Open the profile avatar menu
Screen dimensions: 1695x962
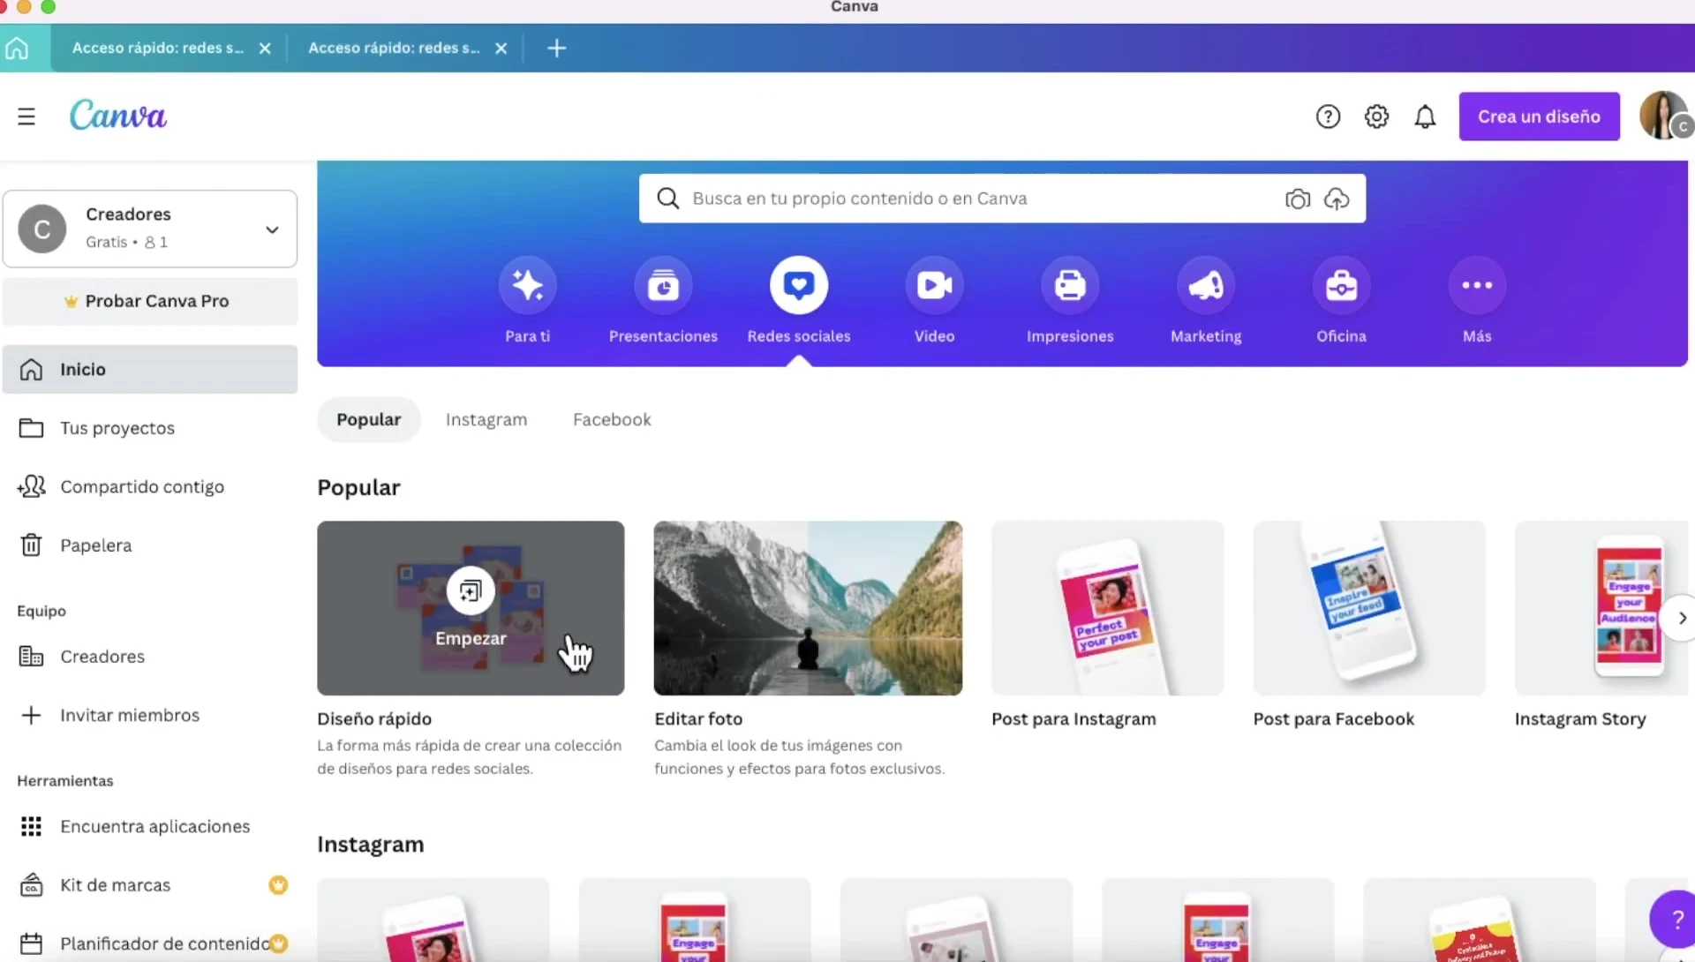[1665, 116]
